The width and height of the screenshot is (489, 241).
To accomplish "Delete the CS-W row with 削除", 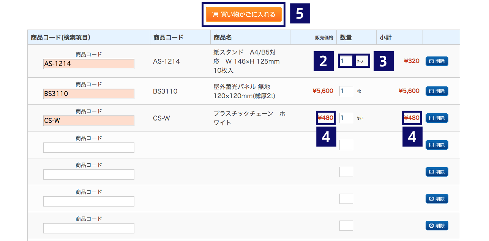I will [437, 118].
